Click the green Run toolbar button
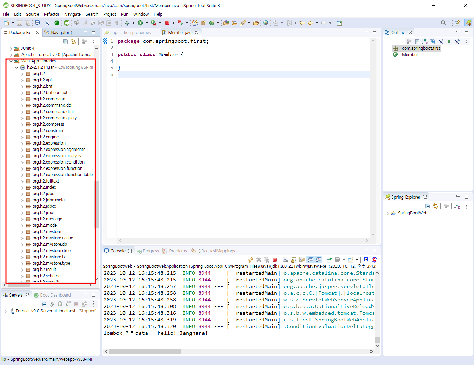 [140, 23]
